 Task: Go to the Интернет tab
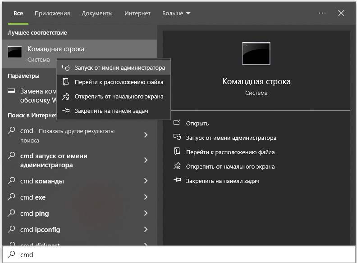(x=137, y=13)
